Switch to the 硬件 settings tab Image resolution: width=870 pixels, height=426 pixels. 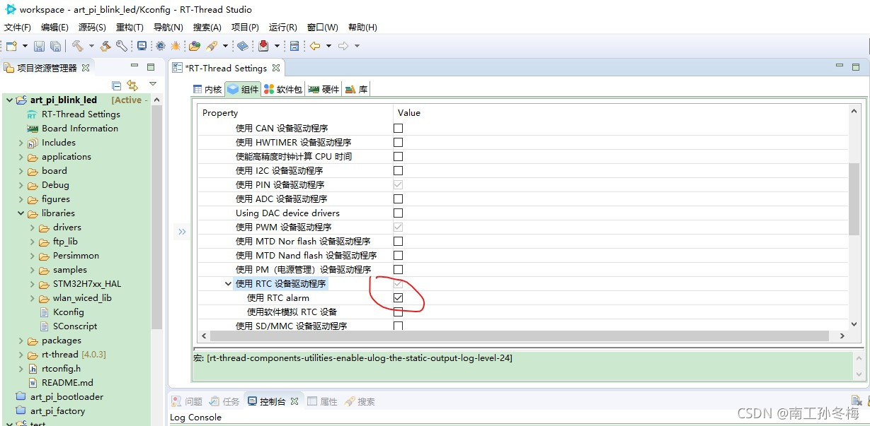click(x=324, y=89)
